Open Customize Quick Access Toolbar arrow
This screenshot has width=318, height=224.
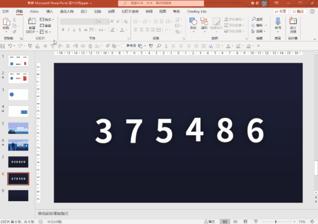coord(259,46)
